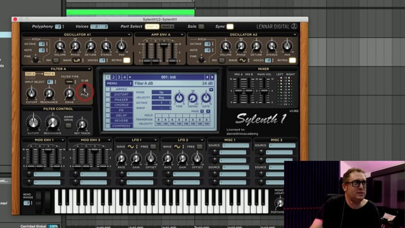Click the Filter A Cutoff knob

coord(31,93)
